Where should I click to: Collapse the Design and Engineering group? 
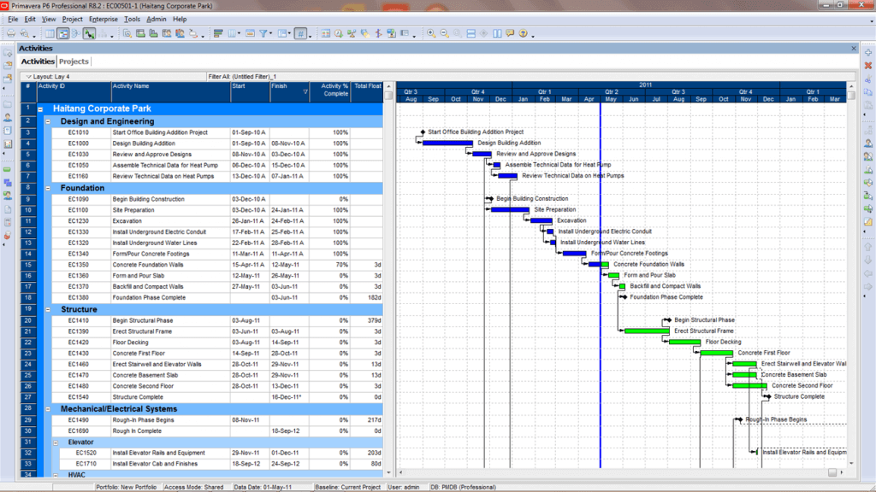[x=48, y=121]
